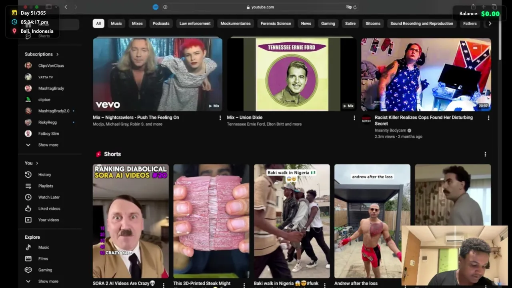Play the 3D-Printed Steak short
Viewport: 512px width, 288px height.
[x=211, y=221]
